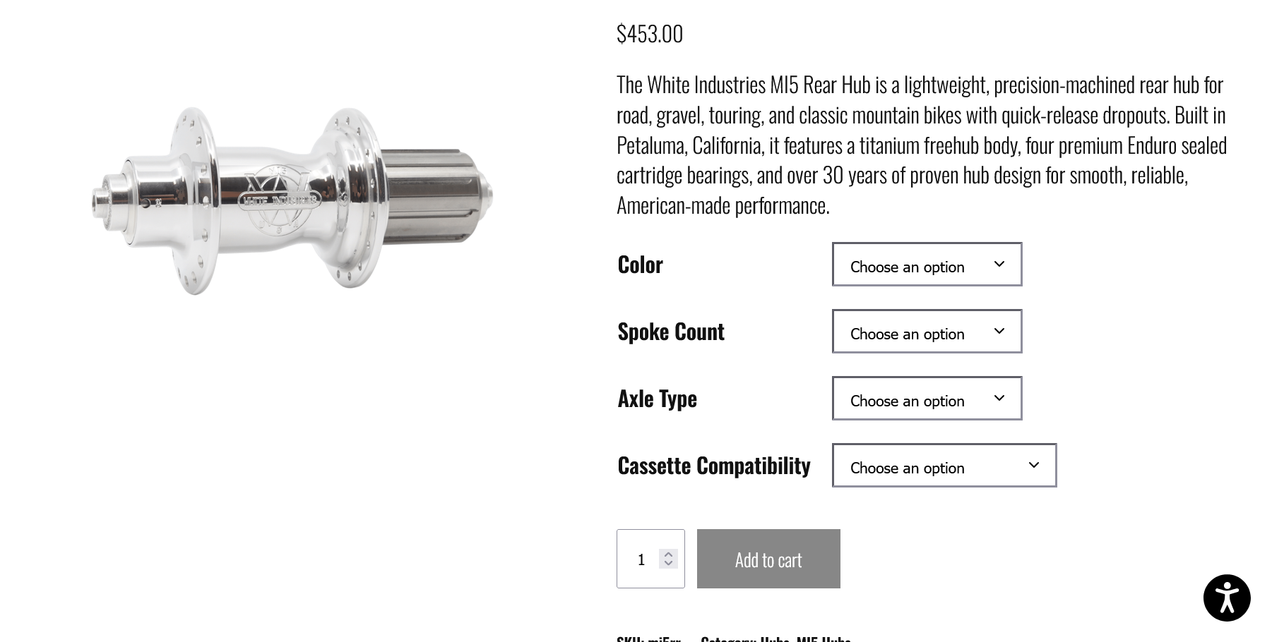Open Cassette Compatibility combo box
This screenshot has height=642, width=1272.
tap(944, 466)
